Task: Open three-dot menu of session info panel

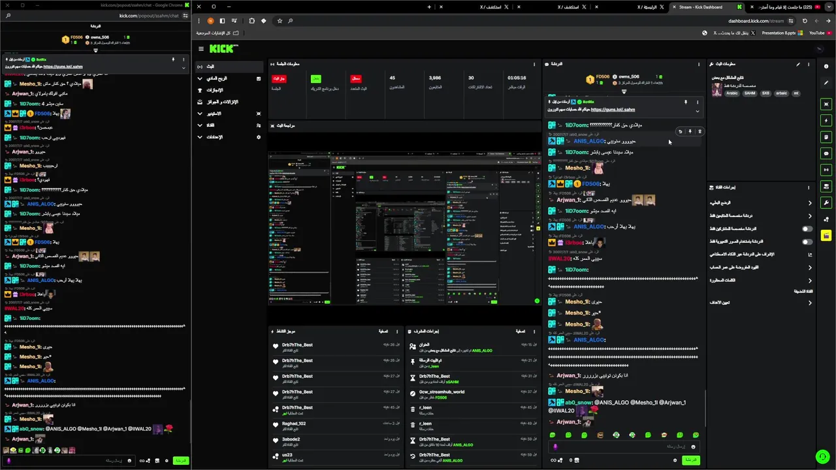Action: click(534, 64)
